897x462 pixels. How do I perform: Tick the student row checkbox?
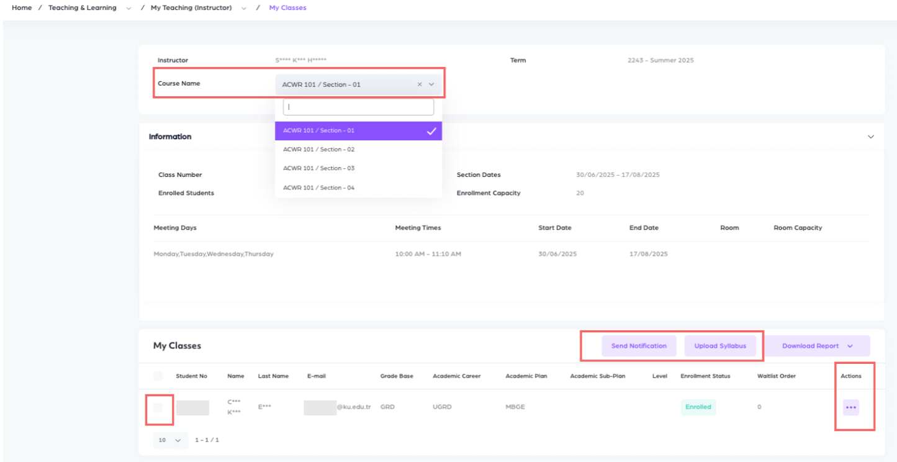(x=158, y=407)
